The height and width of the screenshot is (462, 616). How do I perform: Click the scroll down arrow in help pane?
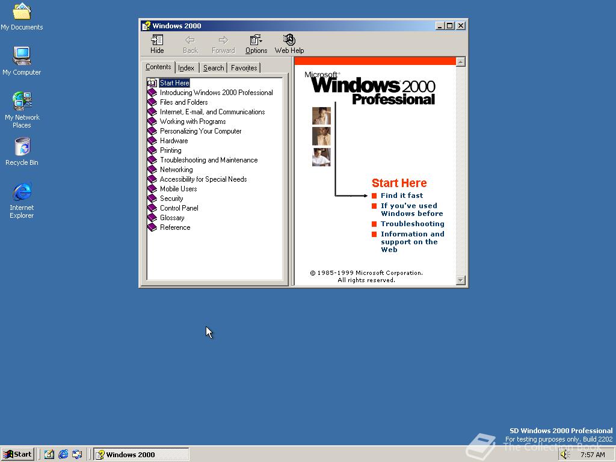[461, 280]
